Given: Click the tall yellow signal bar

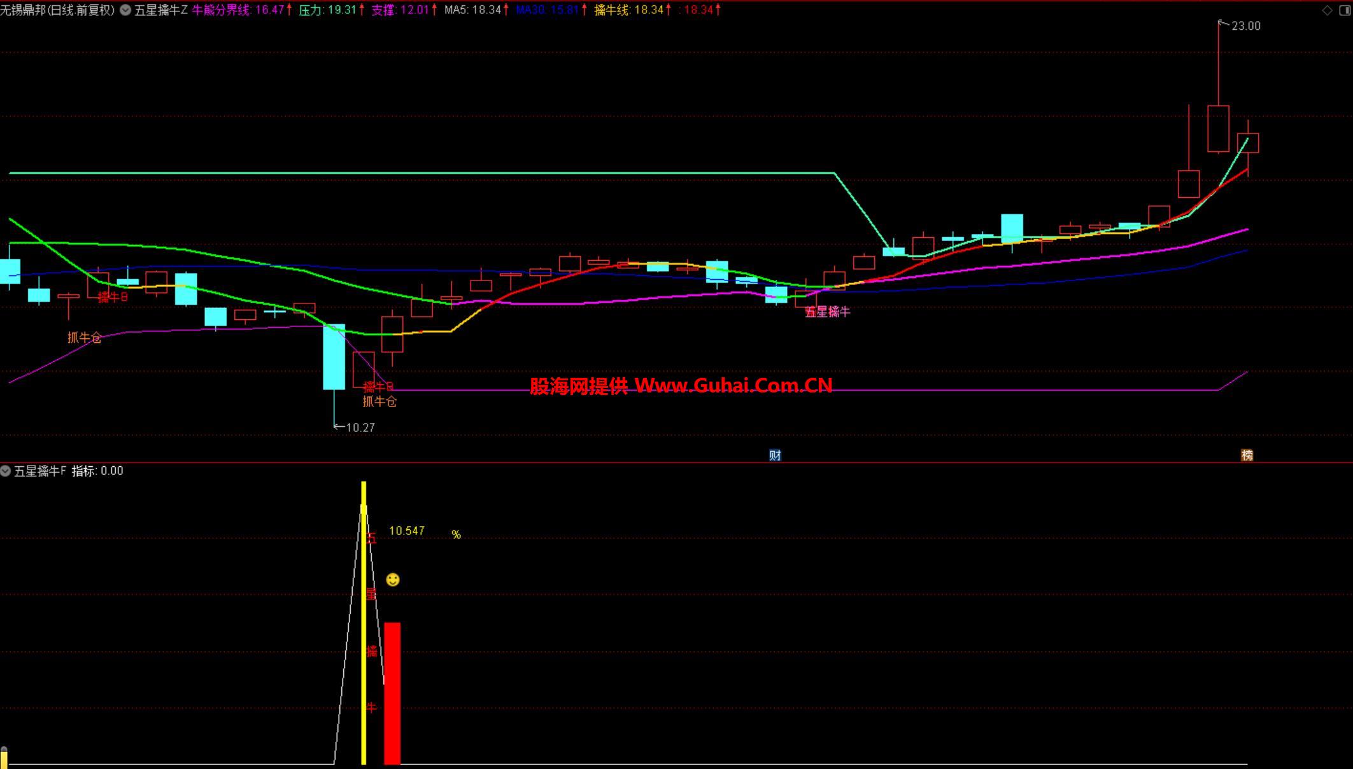Looking at the screenshot, I should coord(364,623).
